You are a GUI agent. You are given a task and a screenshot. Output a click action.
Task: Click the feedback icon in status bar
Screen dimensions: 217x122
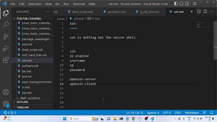coord(204,113)
